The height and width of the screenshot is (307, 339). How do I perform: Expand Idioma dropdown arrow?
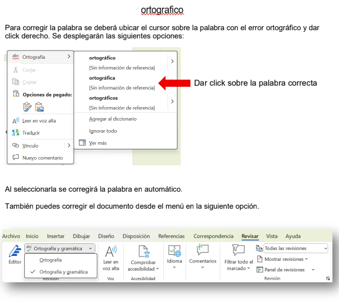click(x=175, y=267)
